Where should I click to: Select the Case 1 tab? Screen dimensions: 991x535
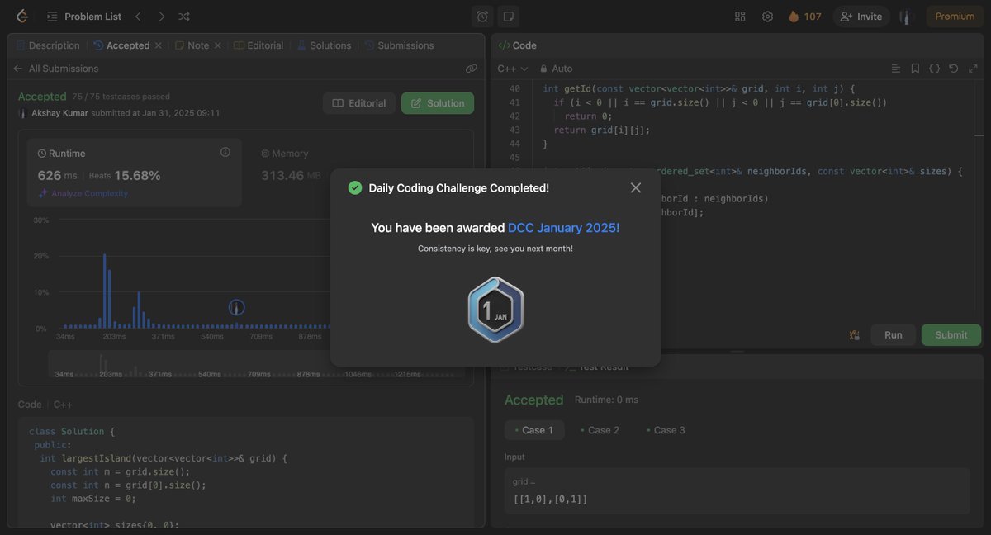point(534,430)
